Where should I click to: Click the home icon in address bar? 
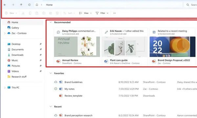click(x=37, y=5)
